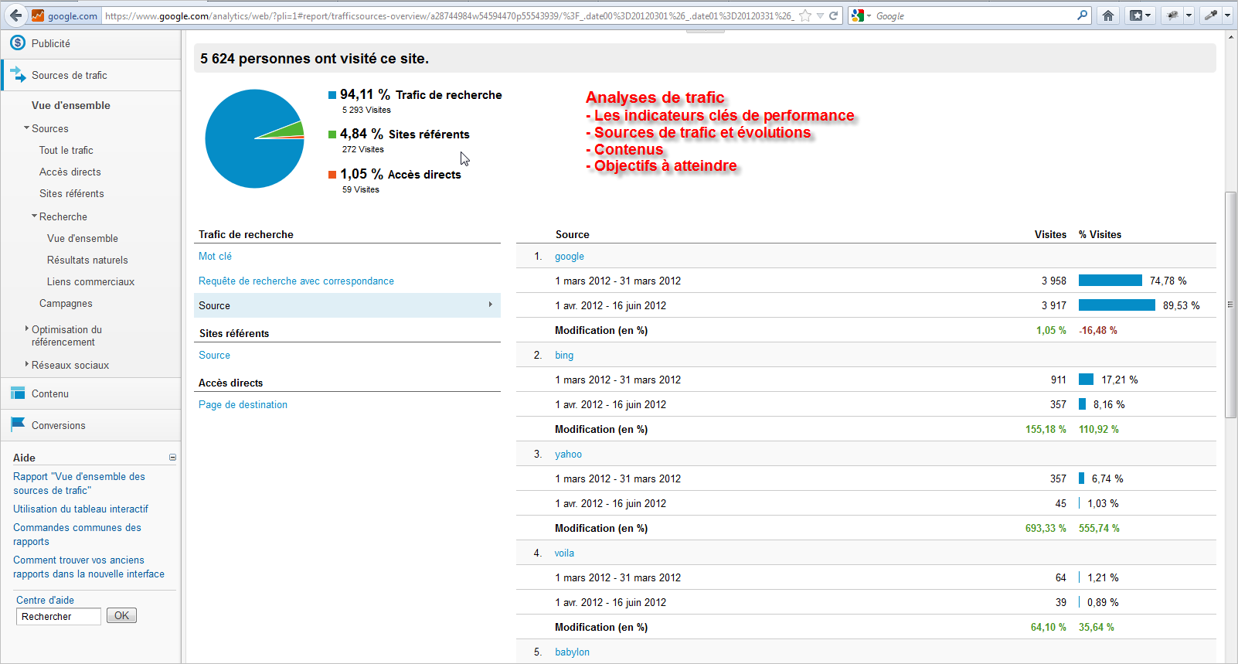Select Source row under Trafic de recherche

(347, 305)
